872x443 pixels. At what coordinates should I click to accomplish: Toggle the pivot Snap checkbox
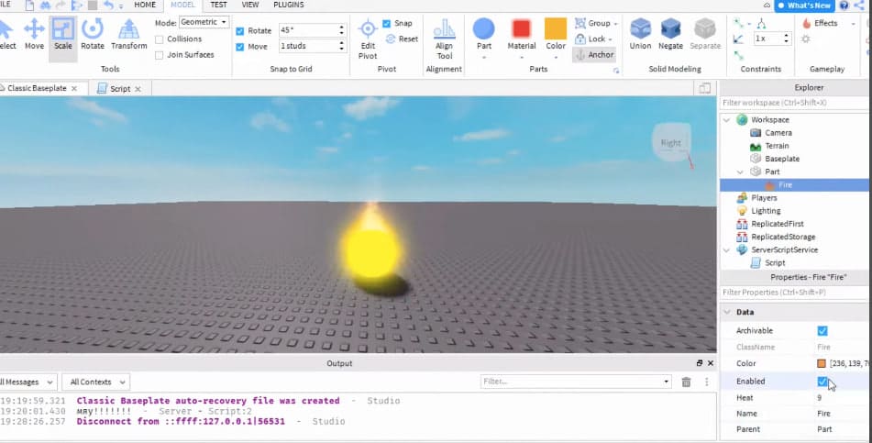pyautogui.click(x=387, y=23)
